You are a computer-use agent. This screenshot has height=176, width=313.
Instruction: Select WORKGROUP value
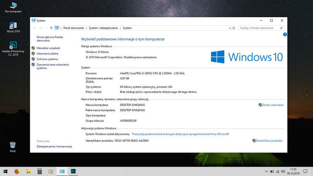point(128,121)
